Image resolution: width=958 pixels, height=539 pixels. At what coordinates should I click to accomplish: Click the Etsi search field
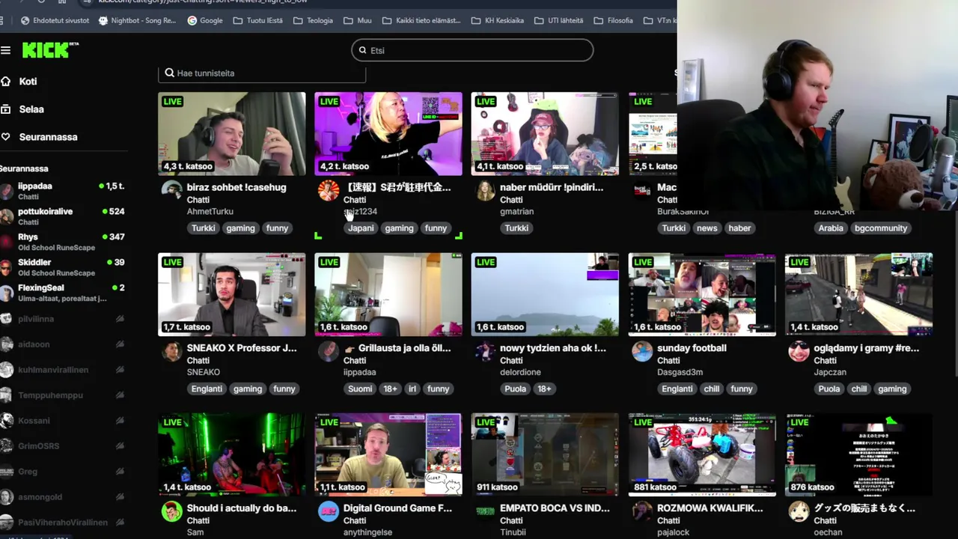pos(472,50)
